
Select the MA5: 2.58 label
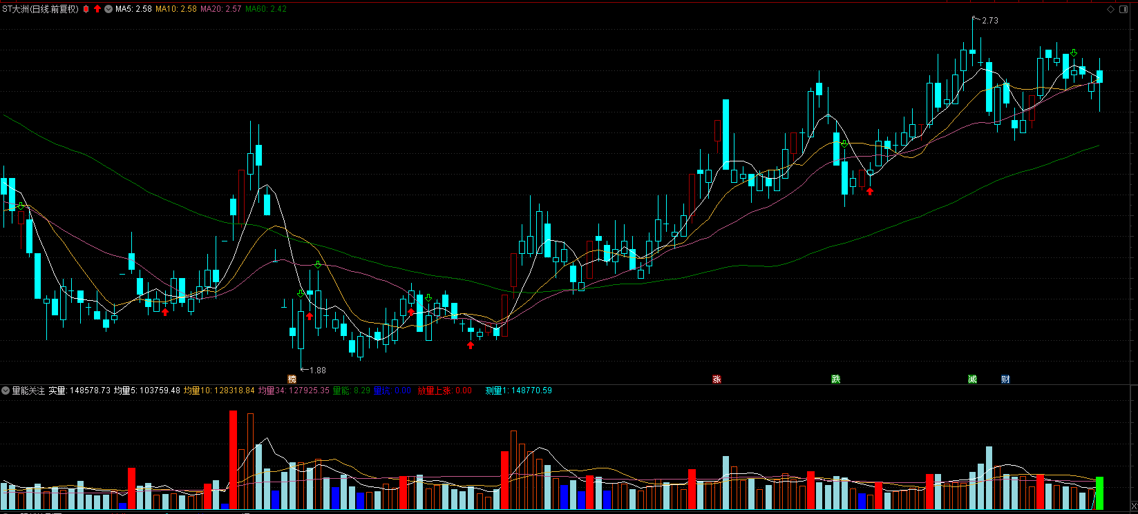tap(133, 9)
